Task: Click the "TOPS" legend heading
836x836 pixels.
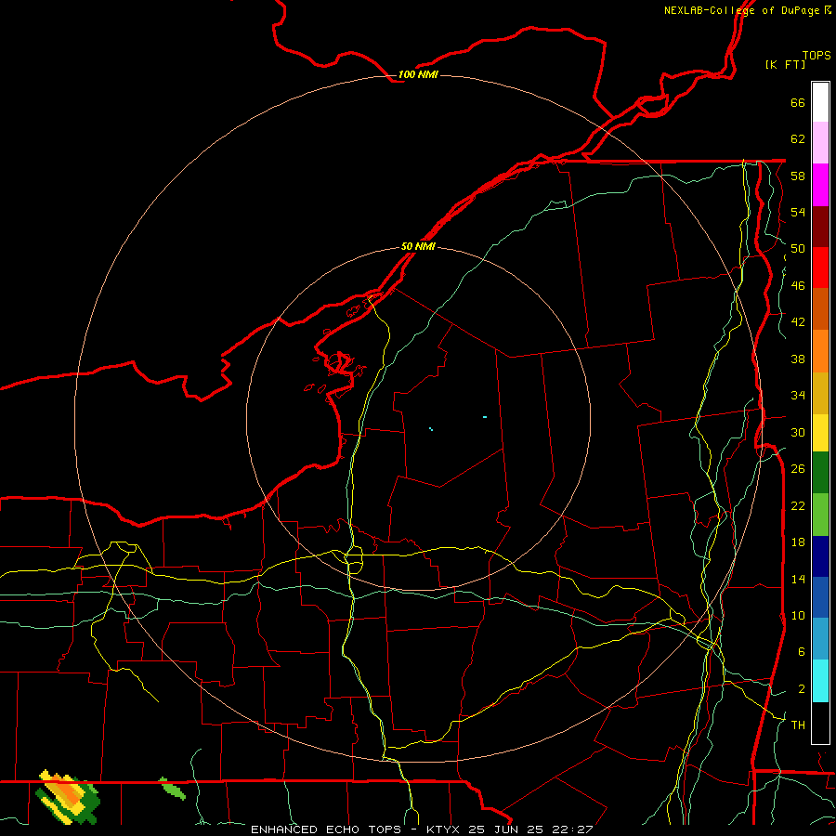Action: 816,56
